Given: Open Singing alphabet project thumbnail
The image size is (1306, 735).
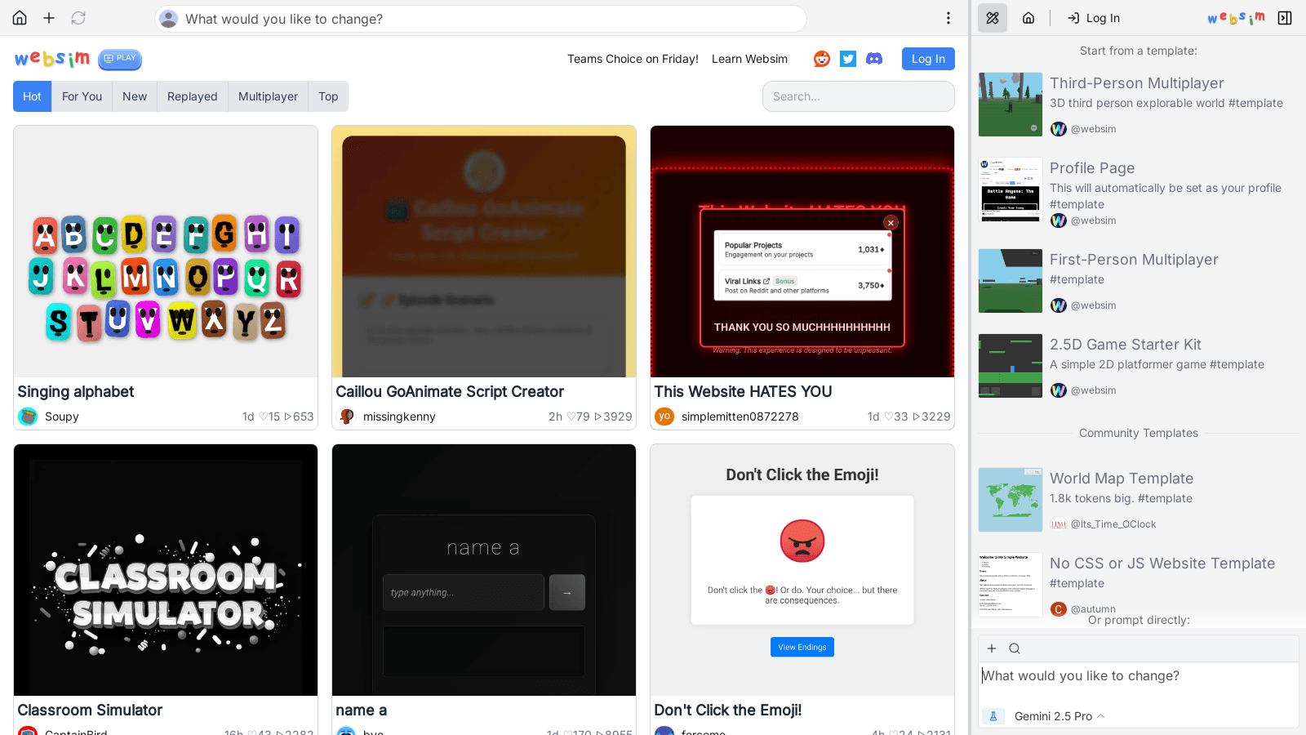Looking at the screenshot, I should 166,252.
